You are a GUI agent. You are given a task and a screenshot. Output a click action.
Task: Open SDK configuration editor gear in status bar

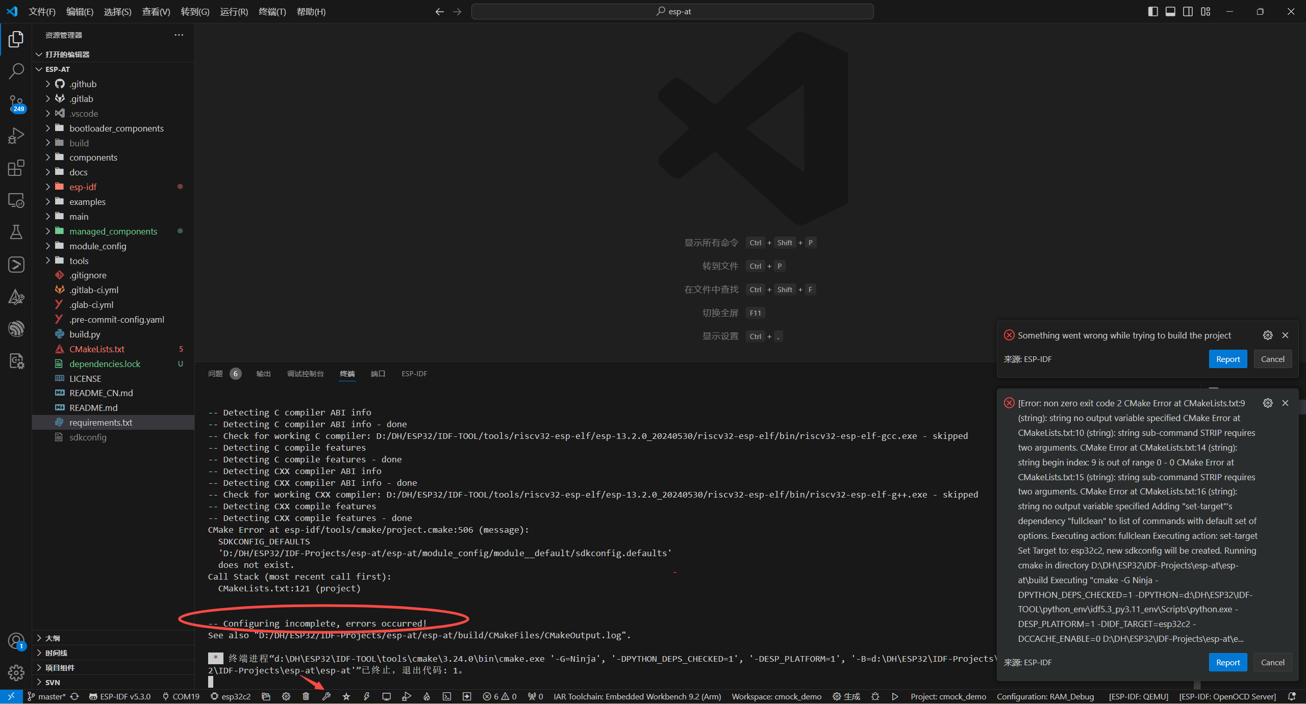[x=286, y=696]
